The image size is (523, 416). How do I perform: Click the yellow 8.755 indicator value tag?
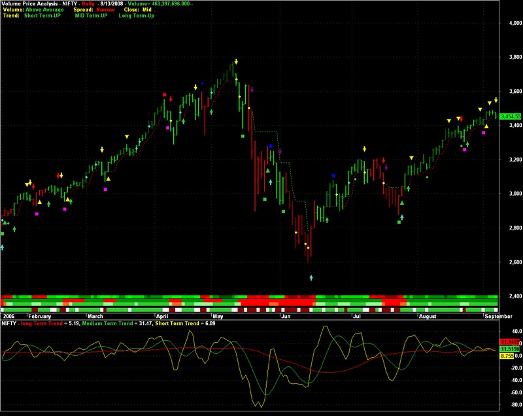point(507,356)
